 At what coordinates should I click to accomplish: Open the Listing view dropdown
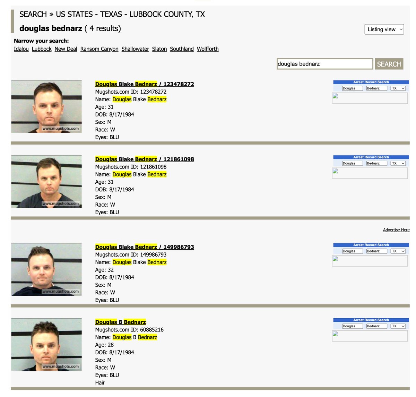384,29
